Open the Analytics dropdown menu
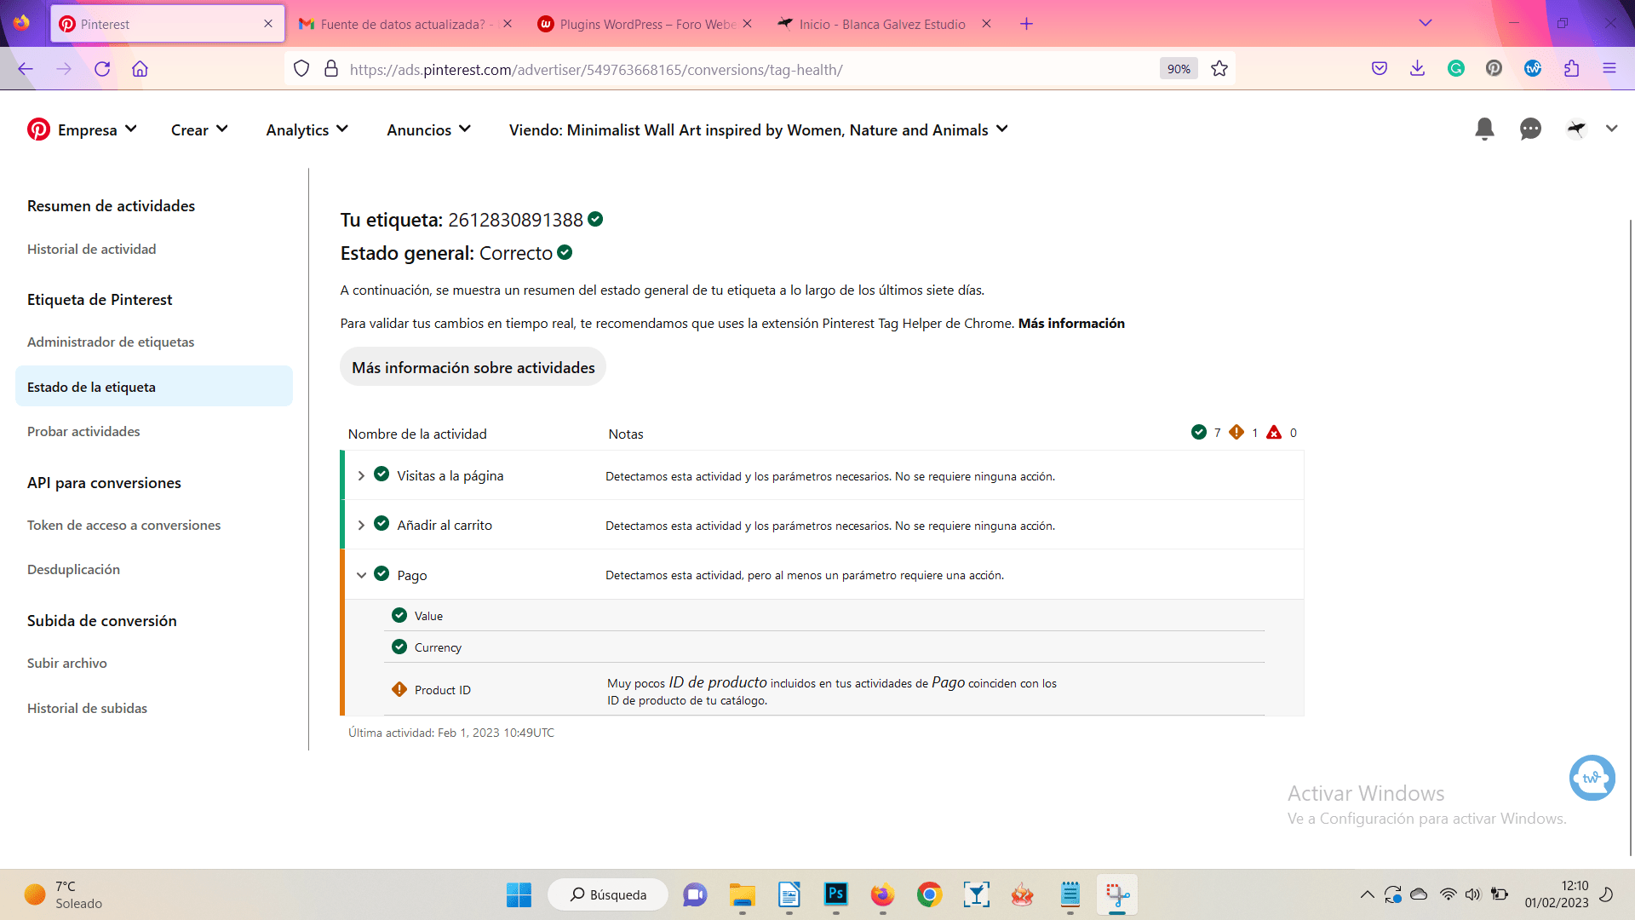The image size is (1635, 920). (307, 129)
